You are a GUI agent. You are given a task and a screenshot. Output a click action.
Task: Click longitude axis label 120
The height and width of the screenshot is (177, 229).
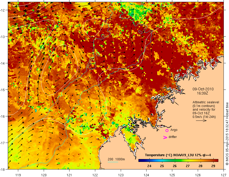coord(44,175)
